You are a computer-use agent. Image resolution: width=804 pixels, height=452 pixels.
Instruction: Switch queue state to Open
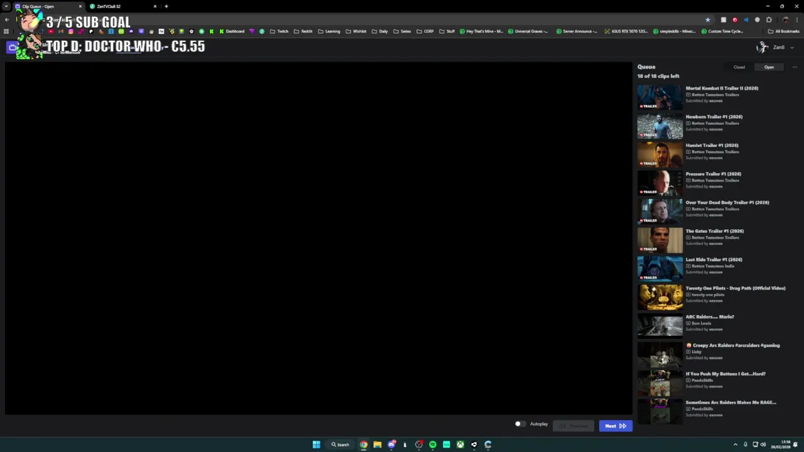tap(769, 67)
